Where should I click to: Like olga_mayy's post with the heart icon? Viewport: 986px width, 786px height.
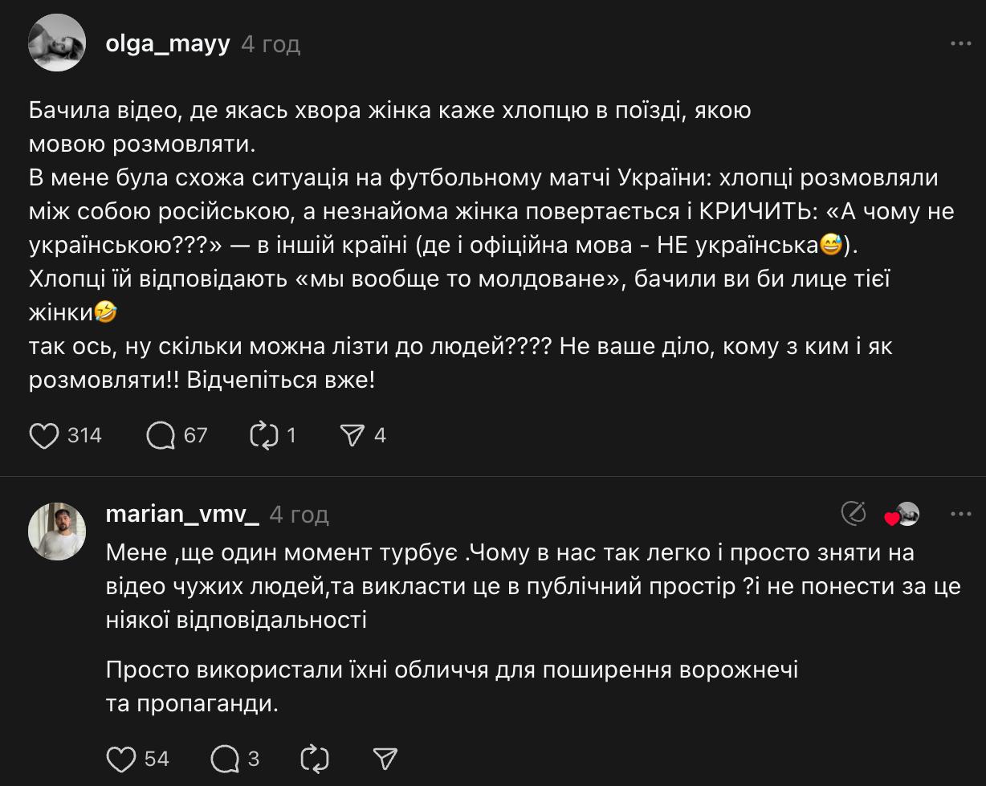pos(44,435)
